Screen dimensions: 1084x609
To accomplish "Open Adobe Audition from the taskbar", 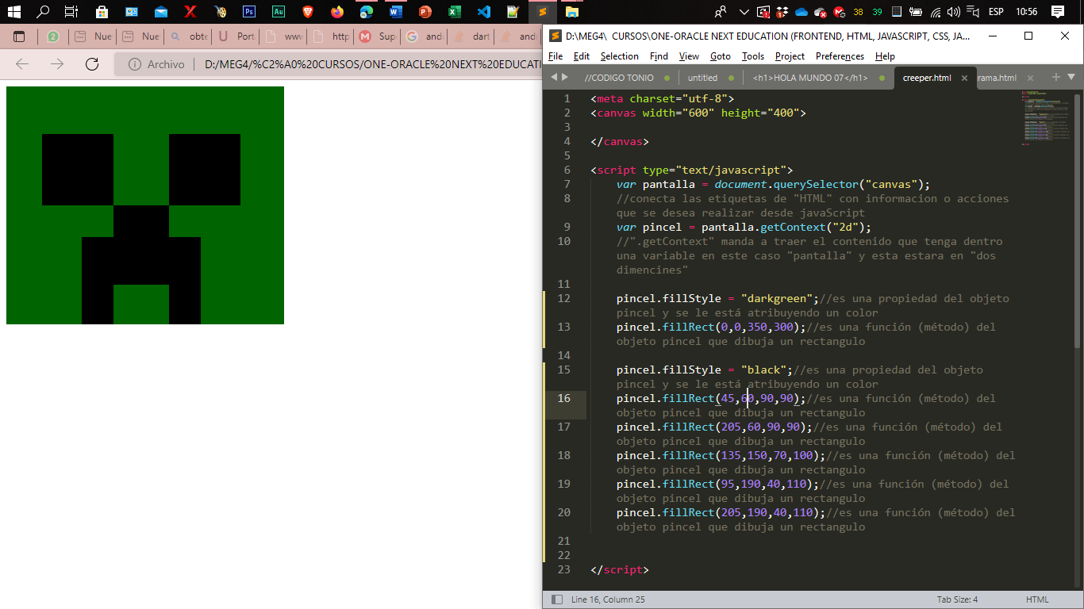I will 278,12.
